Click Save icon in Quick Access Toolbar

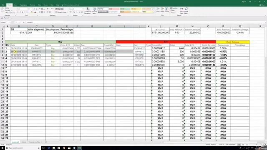click(x=2, y=18)
